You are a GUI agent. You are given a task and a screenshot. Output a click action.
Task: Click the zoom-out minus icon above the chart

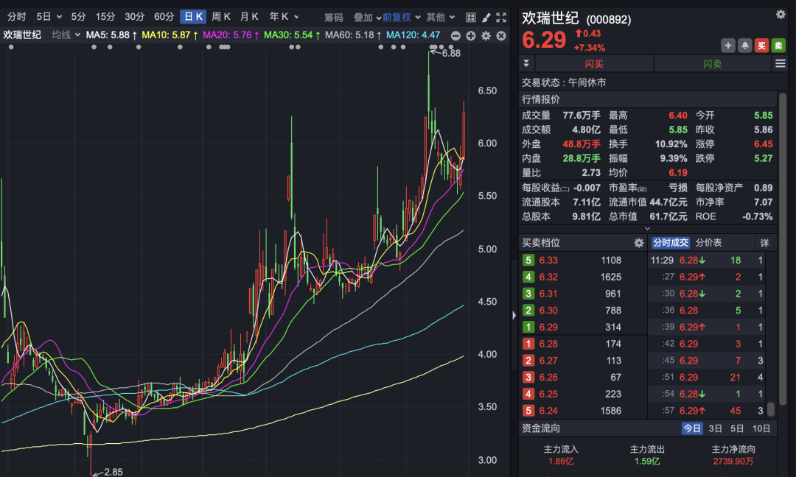click(x=456, y=35)
